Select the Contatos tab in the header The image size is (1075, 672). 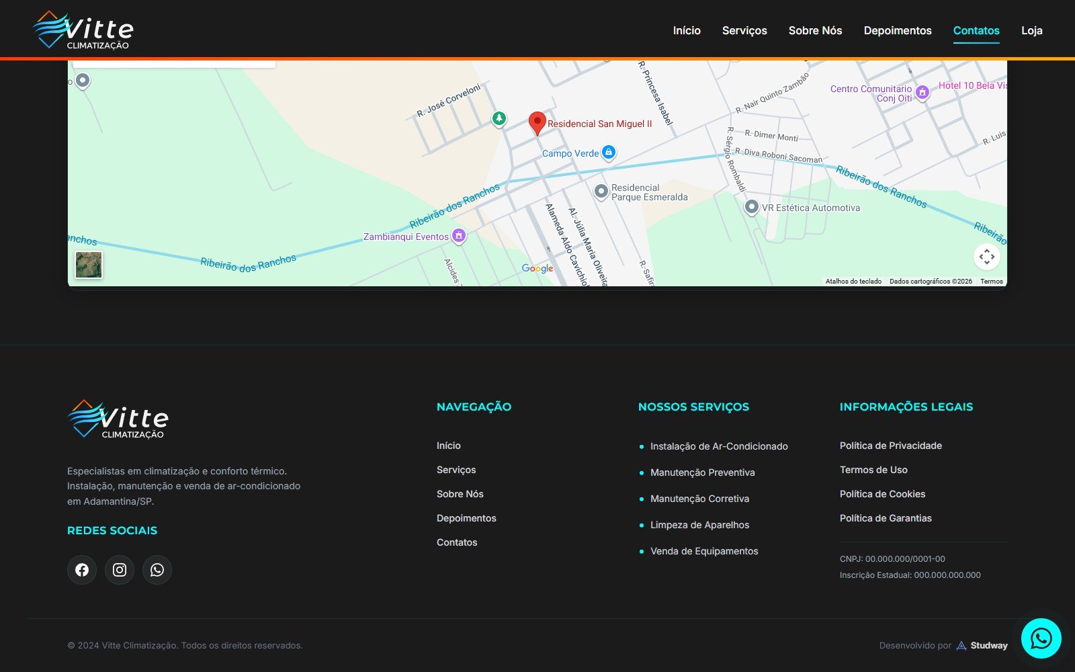tap(976, 30)
